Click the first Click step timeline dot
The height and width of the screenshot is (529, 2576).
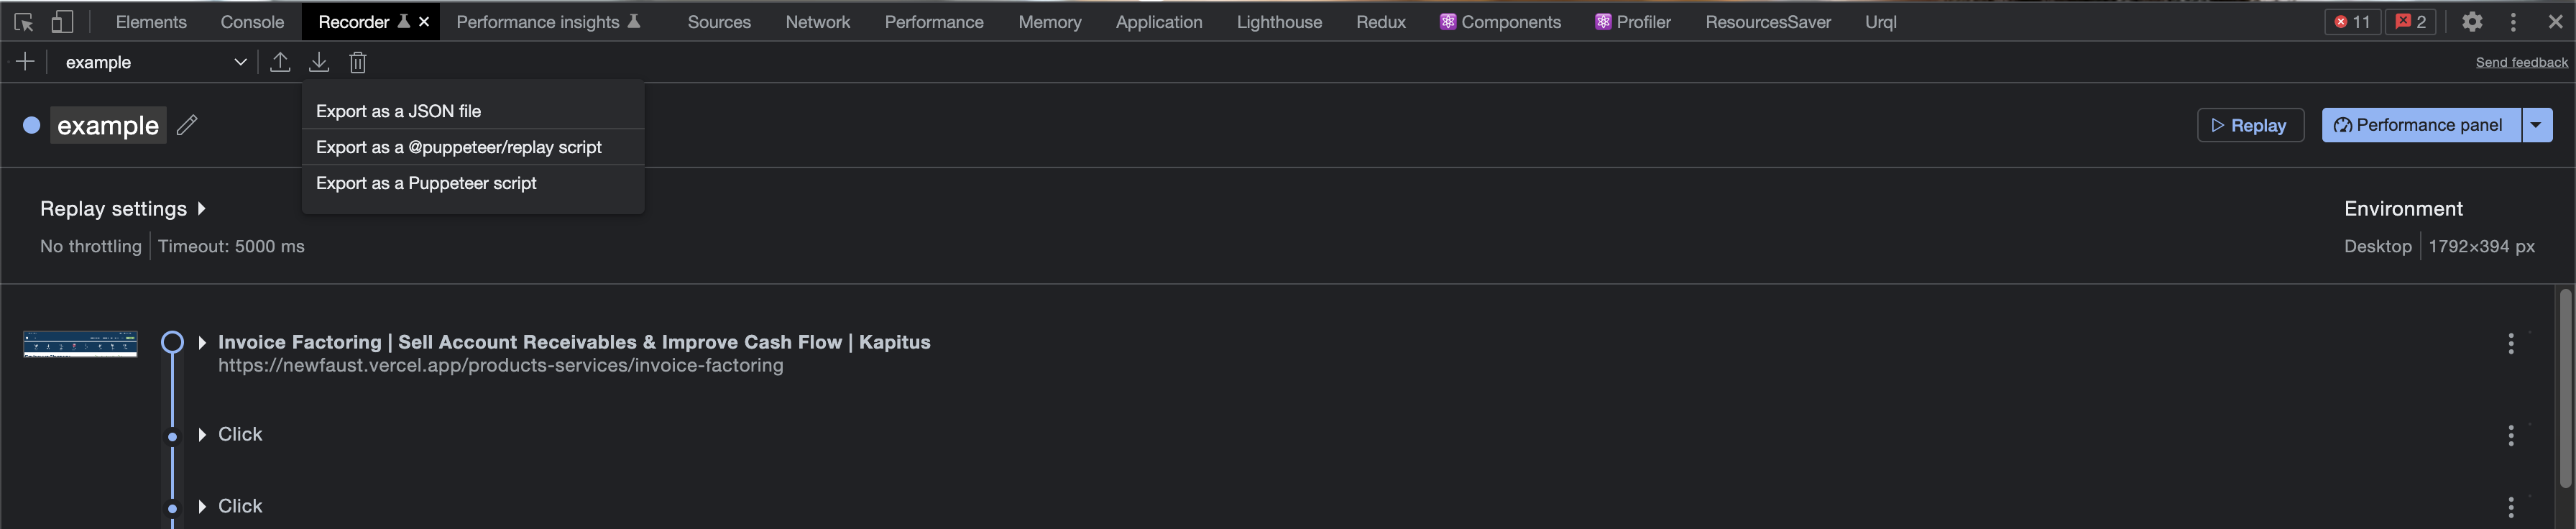click(x=172, y=436)
